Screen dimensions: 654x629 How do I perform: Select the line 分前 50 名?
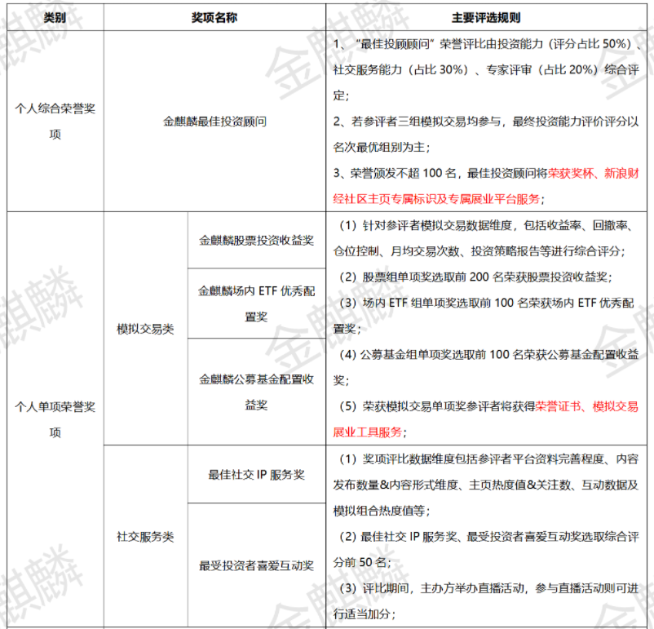[362, 563]
